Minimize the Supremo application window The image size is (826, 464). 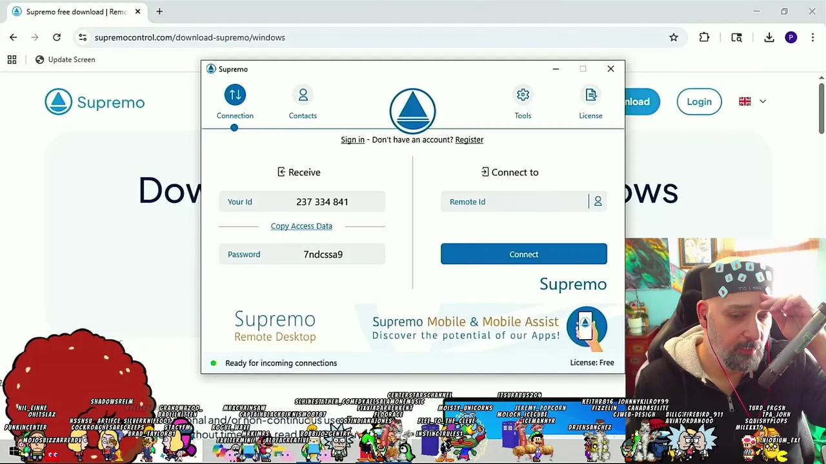[556, 69]
